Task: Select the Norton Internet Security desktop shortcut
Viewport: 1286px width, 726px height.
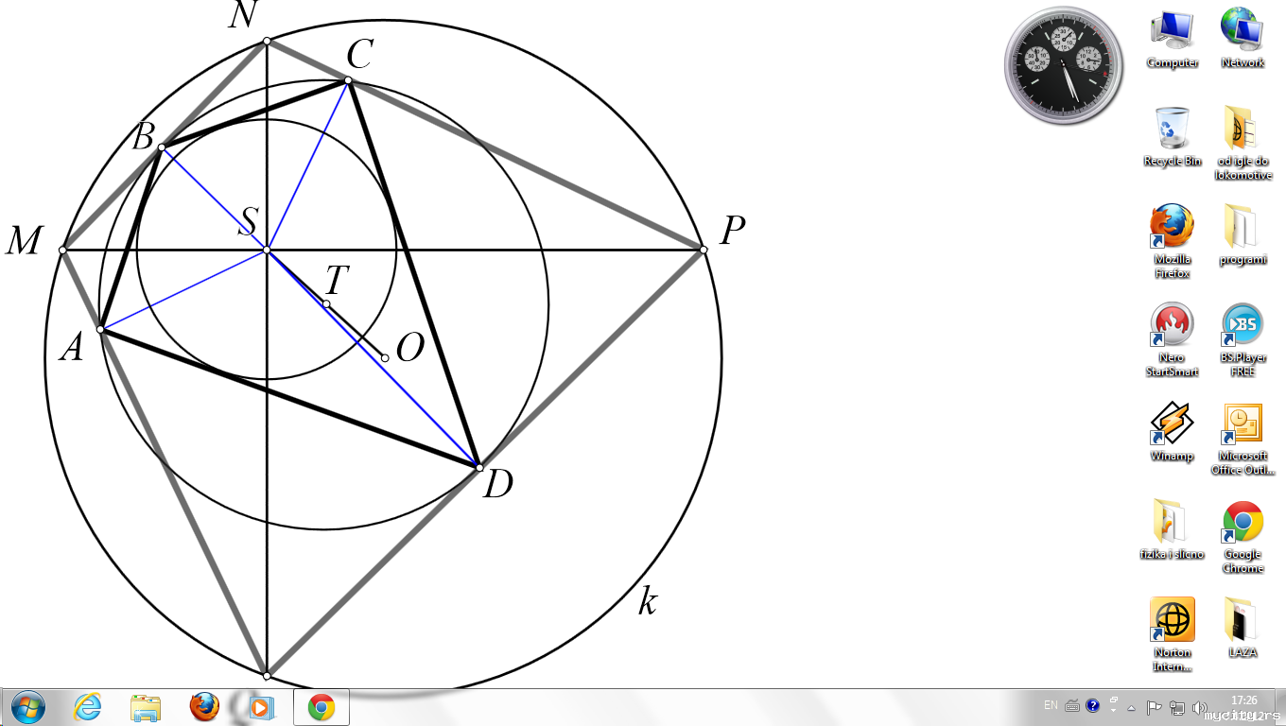Action: click(x=1173, y=634)
